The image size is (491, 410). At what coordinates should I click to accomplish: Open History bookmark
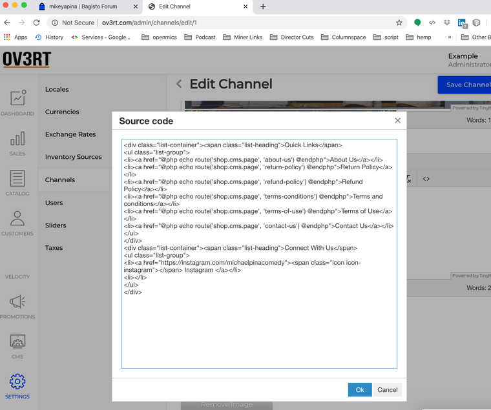click(x=49, y=37)
